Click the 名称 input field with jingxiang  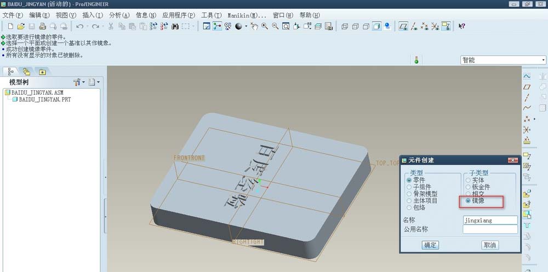(489, 220)
